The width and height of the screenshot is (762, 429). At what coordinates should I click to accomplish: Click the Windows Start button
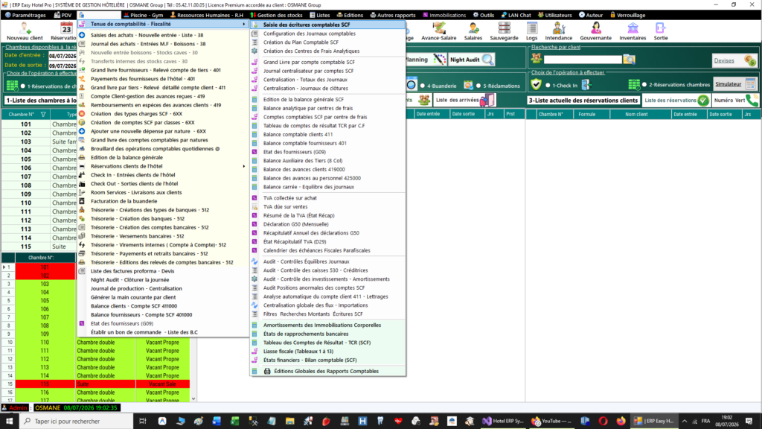pyautogui.click(x=9, y=422)
